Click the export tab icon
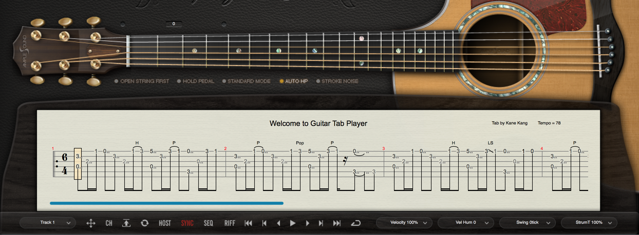 point(126,223)
